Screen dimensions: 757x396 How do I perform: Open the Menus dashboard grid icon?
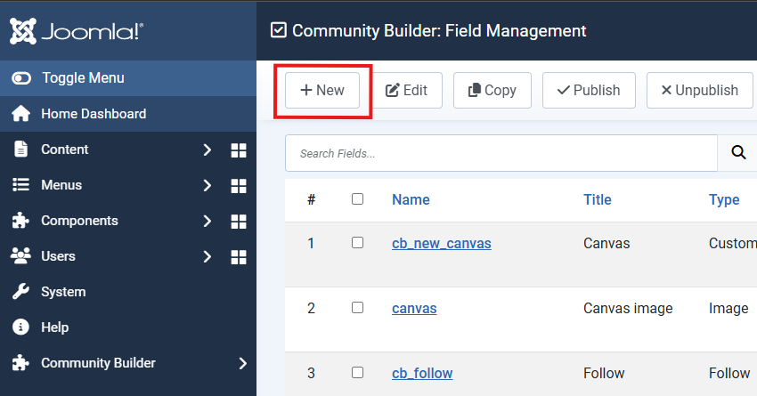pos(239,186)
